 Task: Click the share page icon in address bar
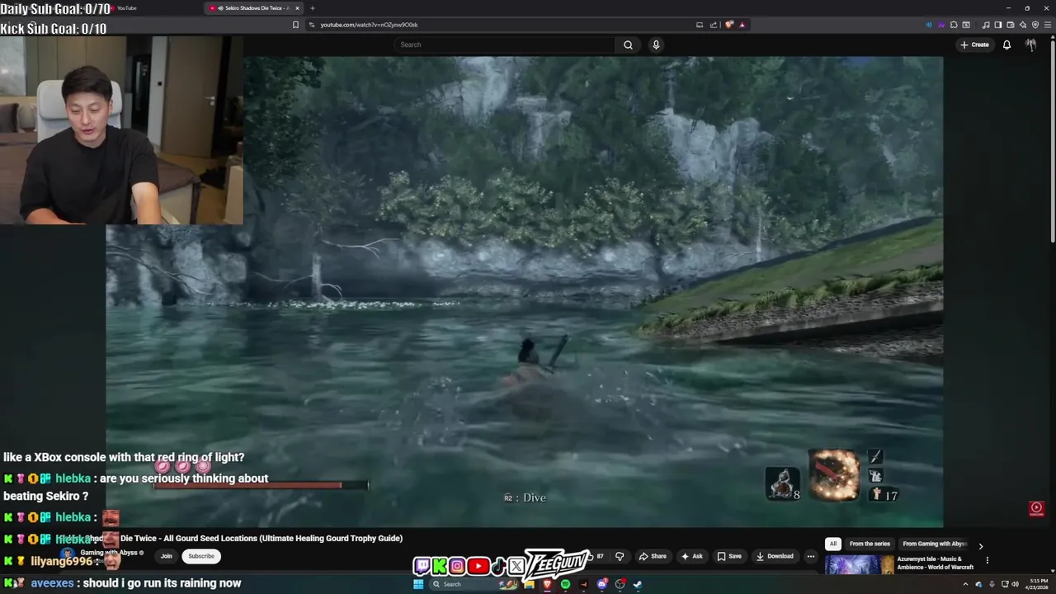point(714,25)
